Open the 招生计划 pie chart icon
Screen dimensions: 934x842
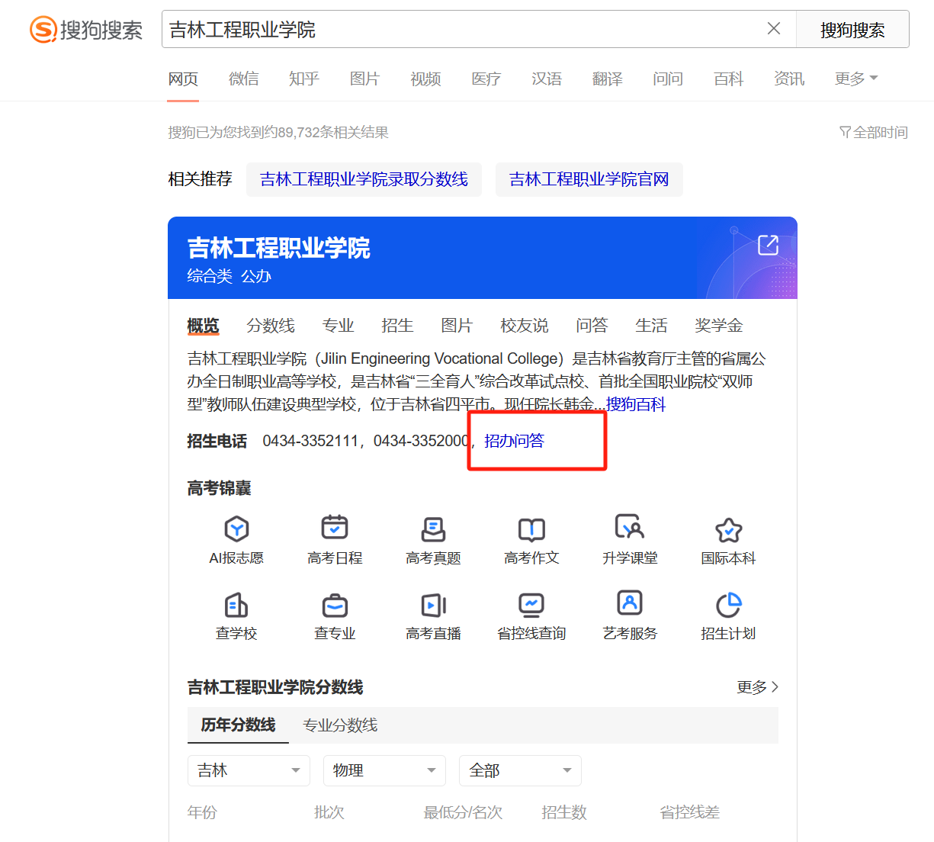coord(728,605)
